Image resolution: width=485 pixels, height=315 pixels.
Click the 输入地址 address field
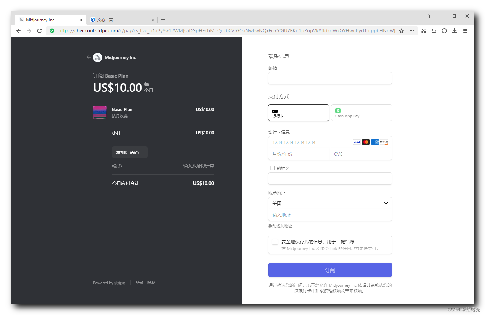[330, 215]
